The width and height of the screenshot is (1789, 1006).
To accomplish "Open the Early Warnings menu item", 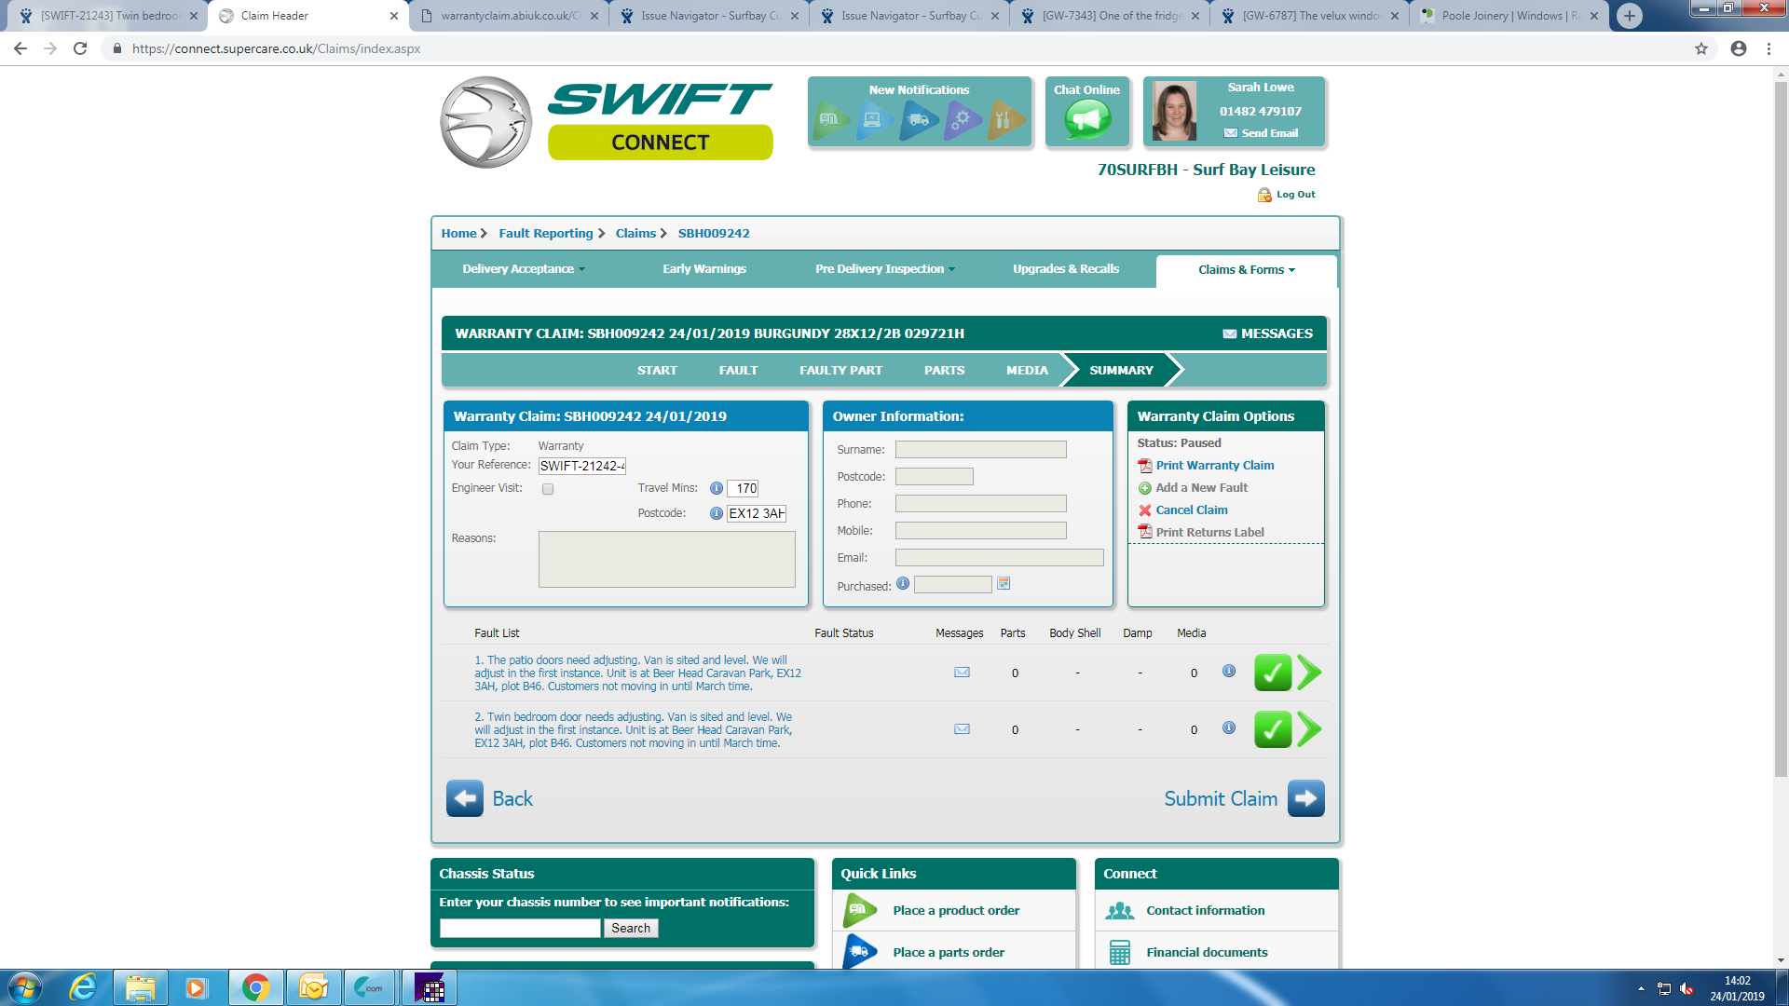I will tap(704, 269).
